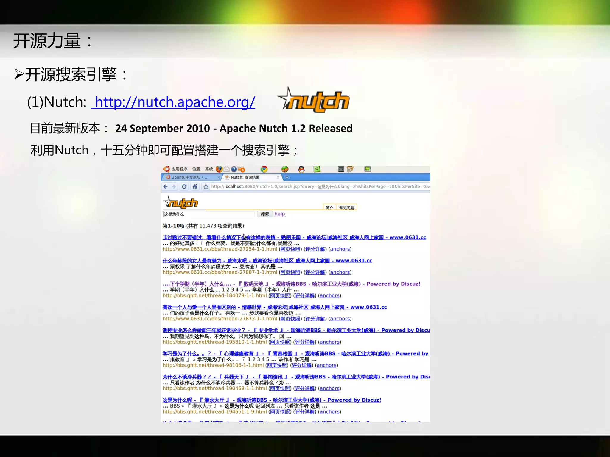Open the result 什么年龄段的女人最有魅力
Screen dimensions: 610x457
pyautogui.click(x=267, y=261)
